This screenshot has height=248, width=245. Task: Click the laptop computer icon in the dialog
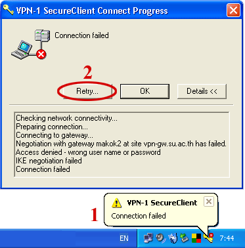coord(22,50)
